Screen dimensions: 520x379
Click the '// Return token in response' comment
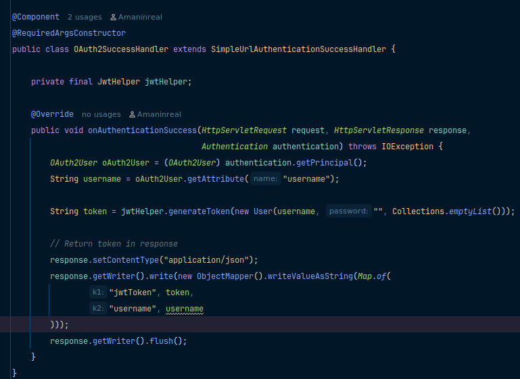tap(114, 244)
